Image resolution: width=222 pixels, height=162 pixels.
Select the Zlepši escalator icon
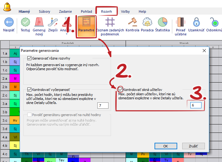tap(53, 22)
